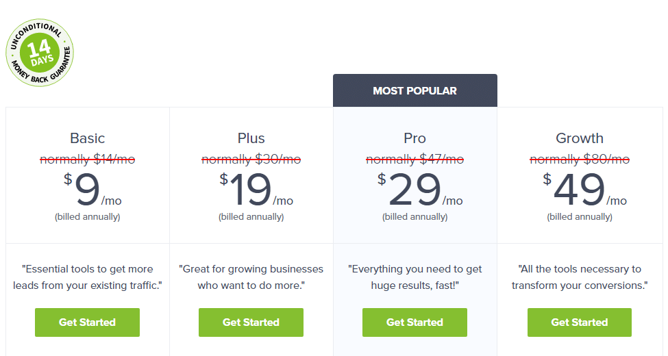Click the crossed-out normally $80/mo text
The height and width of the screenshot is (356, 668).
pos(580,160)
